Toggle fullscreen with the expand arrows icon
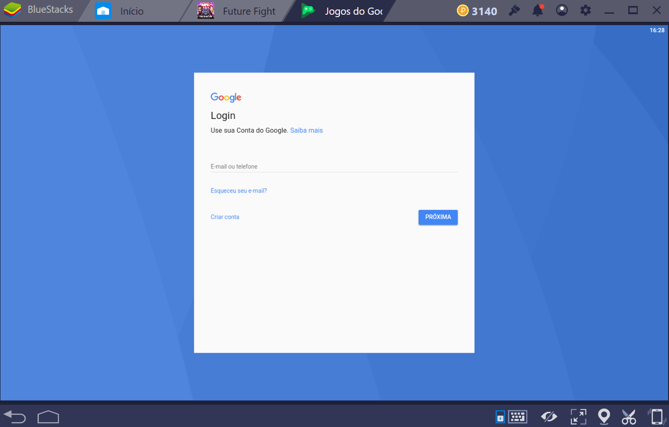Viewport: 669px width, 427px height. [578, 417]
